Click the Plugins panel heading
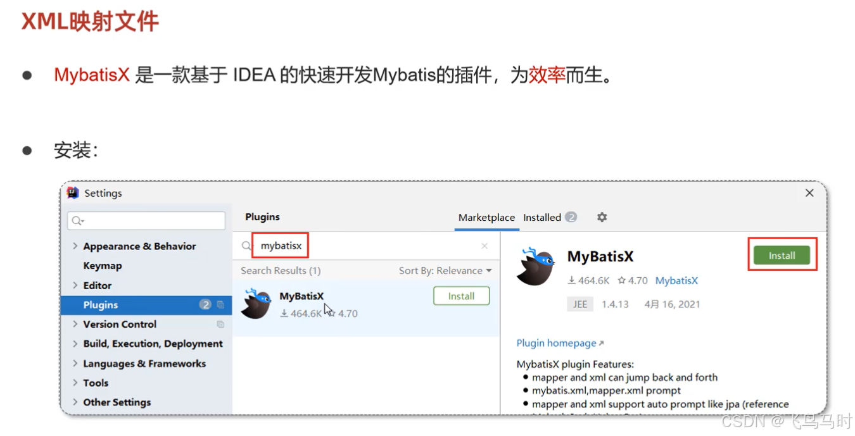Screen dimensions: 855x436 pyautogui.click(x=262, y=217)
